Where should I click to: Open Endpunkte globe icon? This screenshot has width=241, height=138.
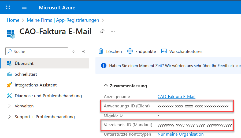pyautogui.click(x=130, y=51)
